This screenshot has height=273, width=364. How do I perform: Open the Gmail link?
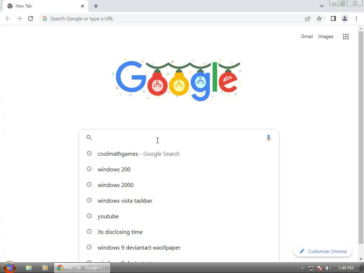[x=307, y=37]
